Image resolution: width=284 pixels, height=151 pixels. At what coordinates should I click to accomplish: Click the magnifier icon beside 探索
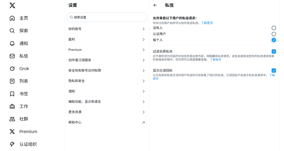click(12, 31)
